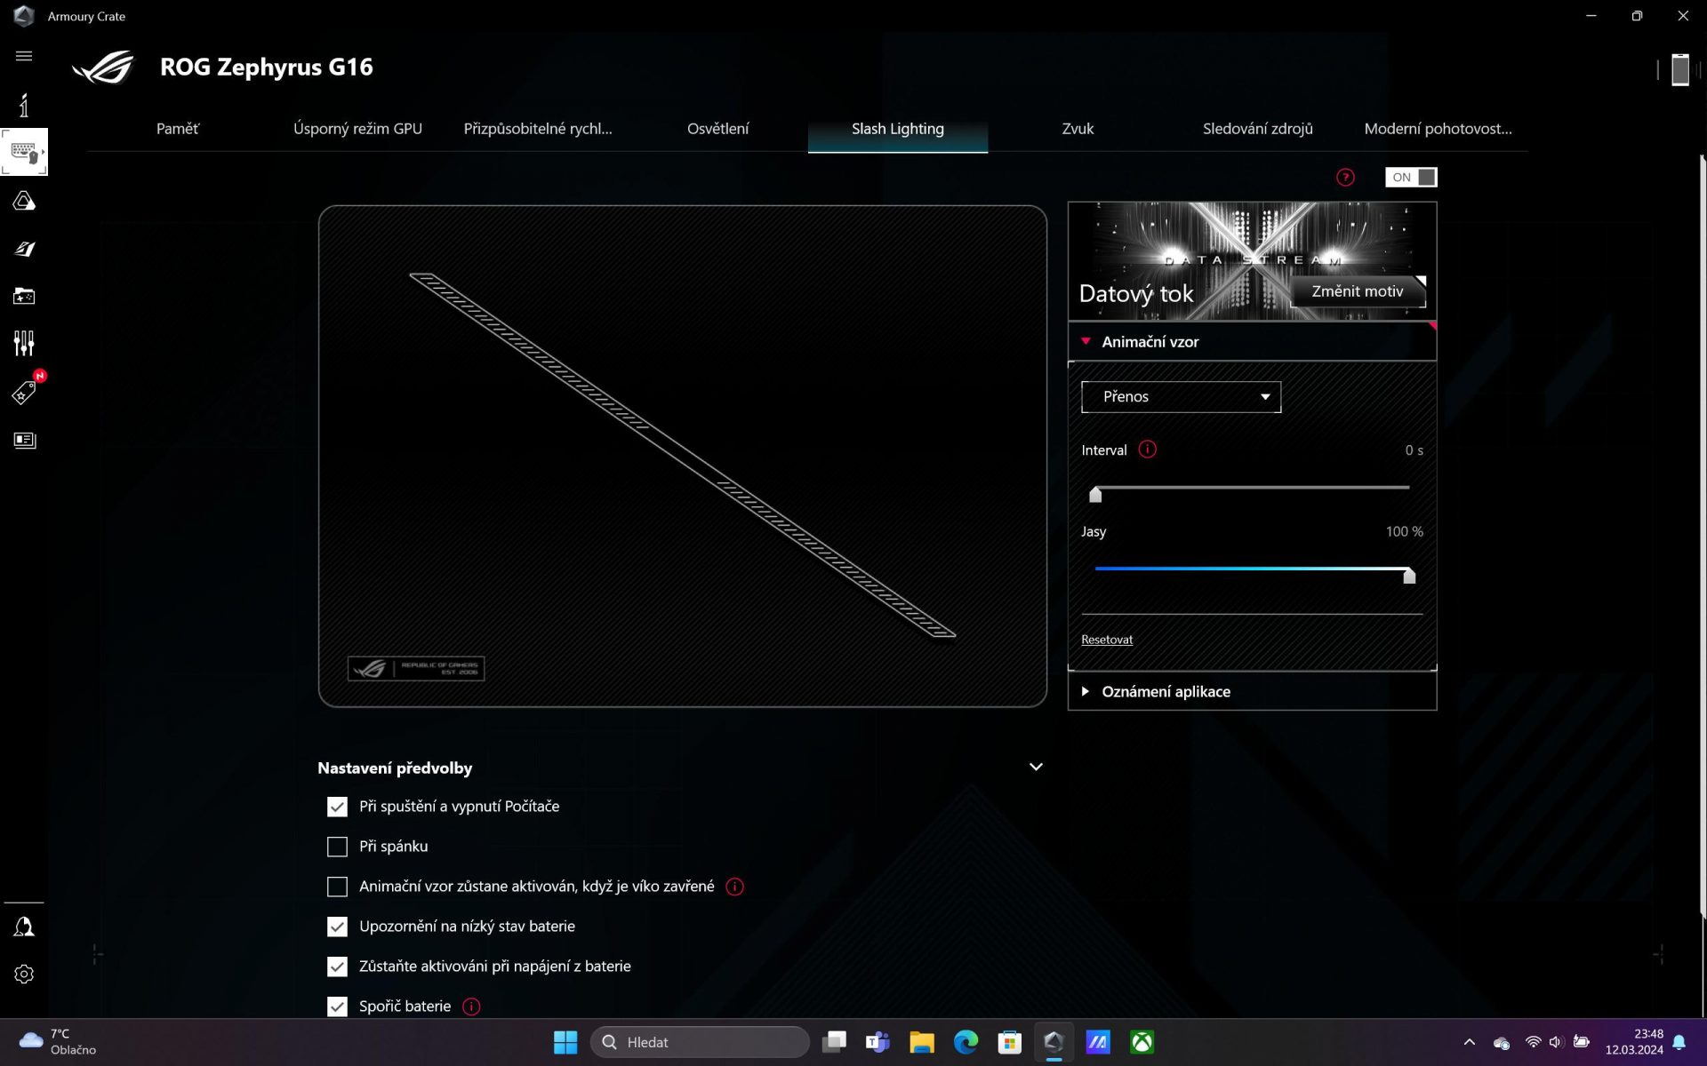Launch Microsoft Edge from taskbar
Image resolution: width=1707 pixels, height=1066 pixels.
[966, 1042]
